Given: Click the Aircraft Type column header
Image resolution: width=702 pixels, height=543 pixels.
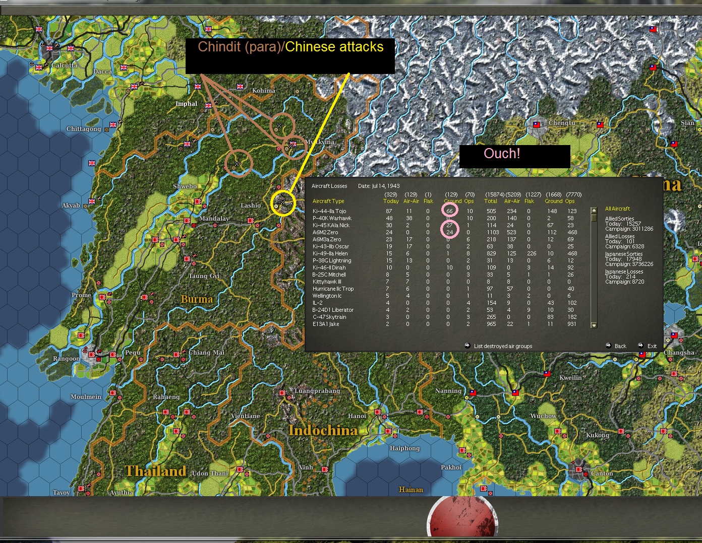Looking at the screenshot, I should click(329, 201).
